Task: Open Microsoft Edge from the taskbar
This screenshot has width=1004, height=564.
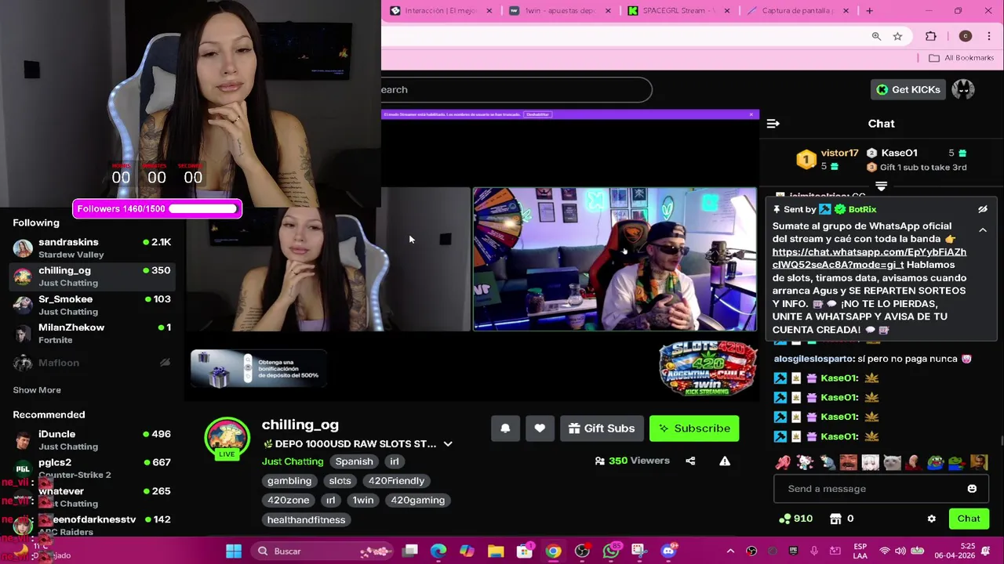Action: (x=438, y=551)
